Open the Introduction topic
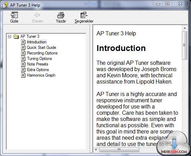 pyautogui.click(x=37, y=42)
